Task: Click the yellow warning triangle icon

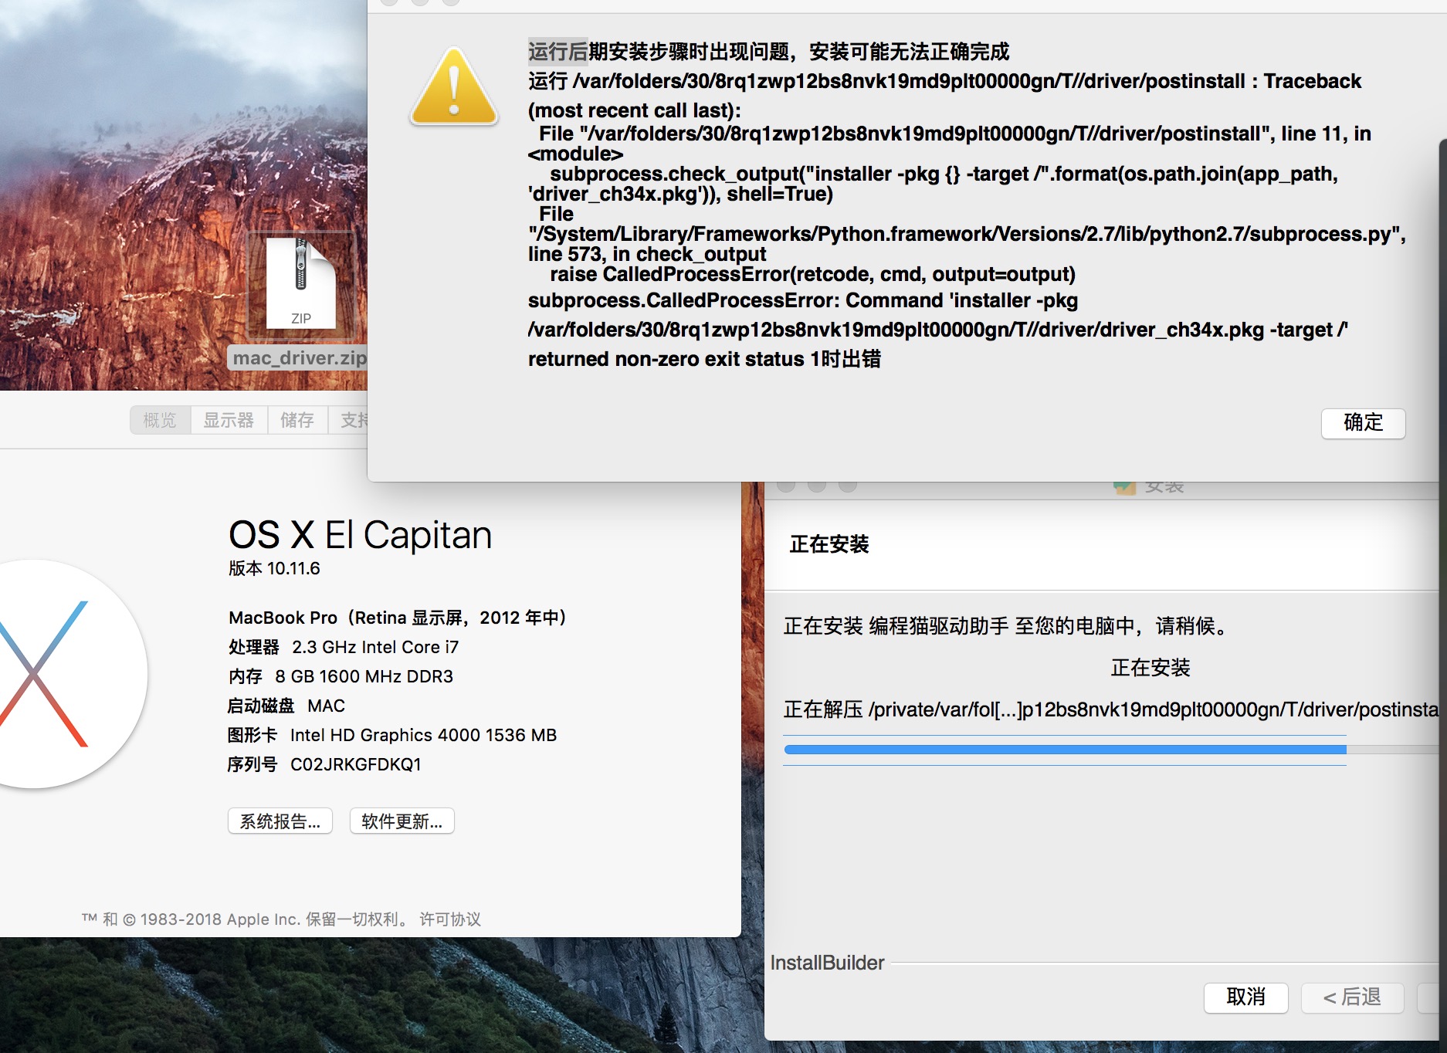Action: click(454, 86)
